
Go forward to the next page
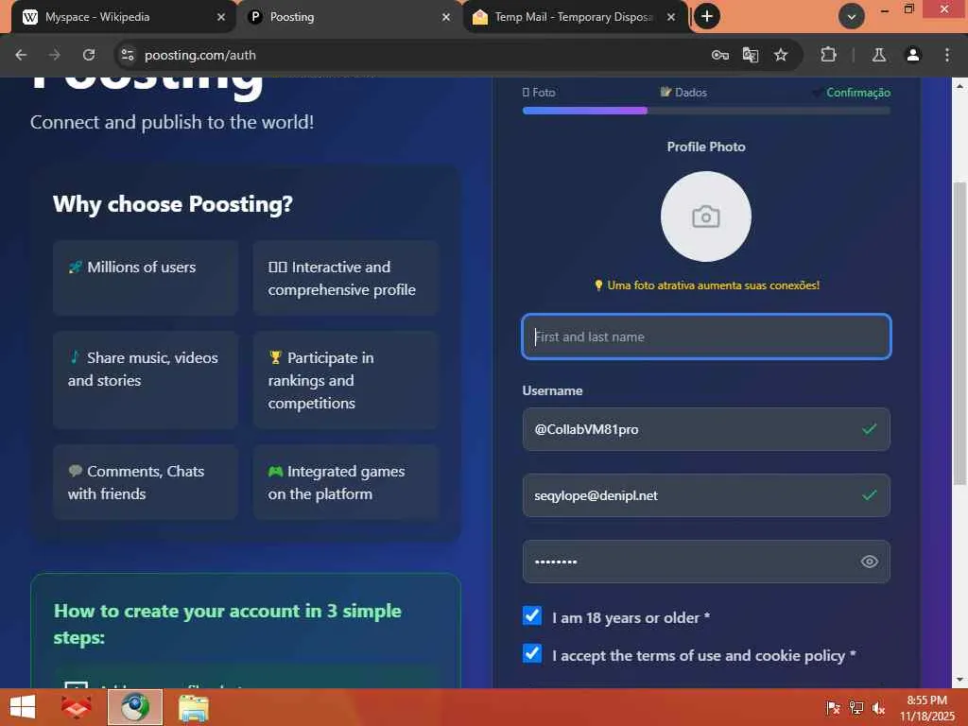tap(55, 55)
